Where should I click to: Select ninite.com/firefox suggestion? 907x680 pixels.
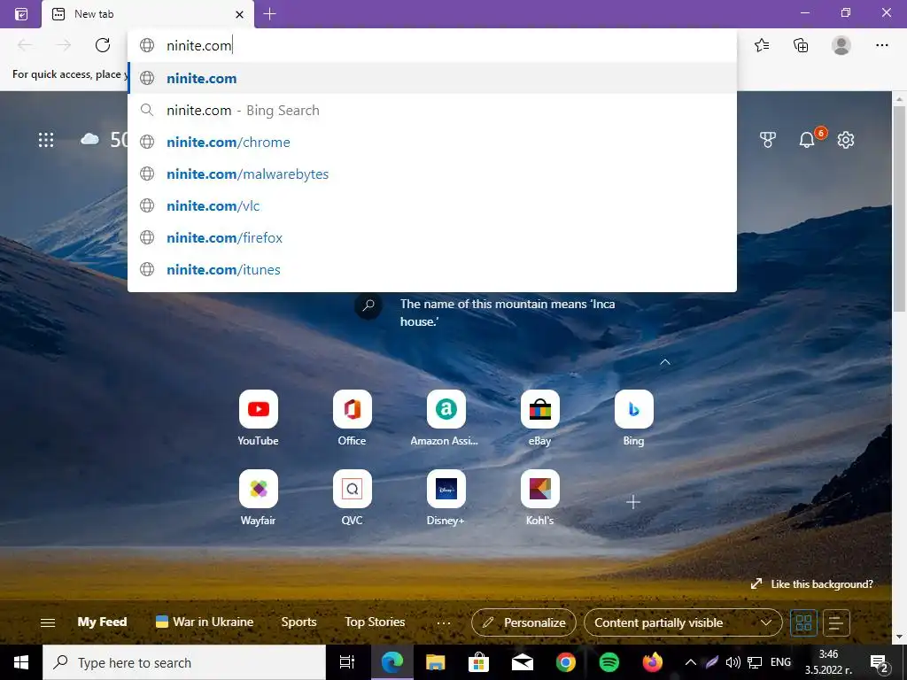(432, 237)
